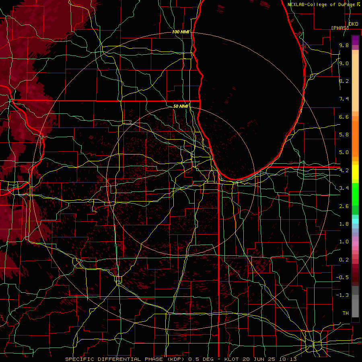
Task: Click the 1.8 value on the legend
Action: pyautogui.click(x=344, y=224)
